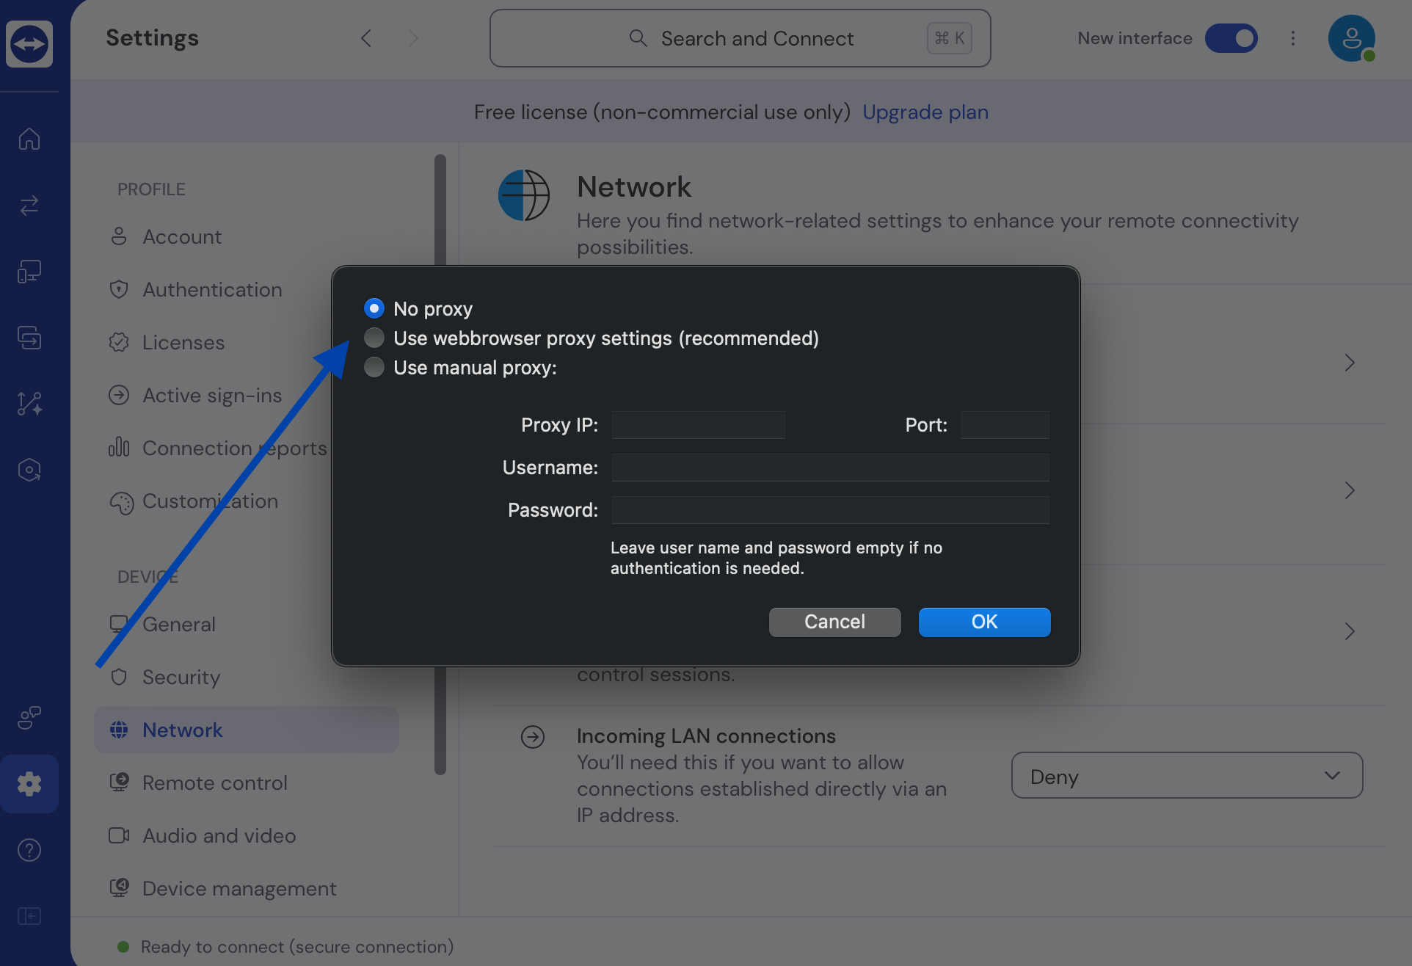Click Cancel in proxy dialog

[x=834, y=622]
